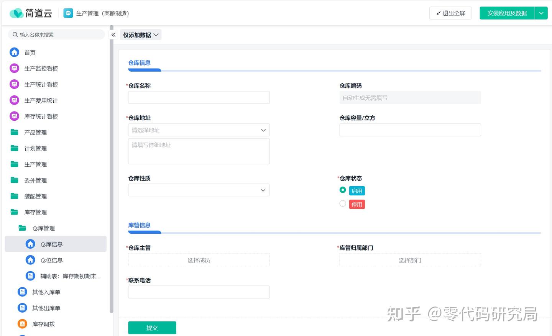Select the 启用 radio button
The height and width of the screenshot is (336, 552).
pos(343,190)
